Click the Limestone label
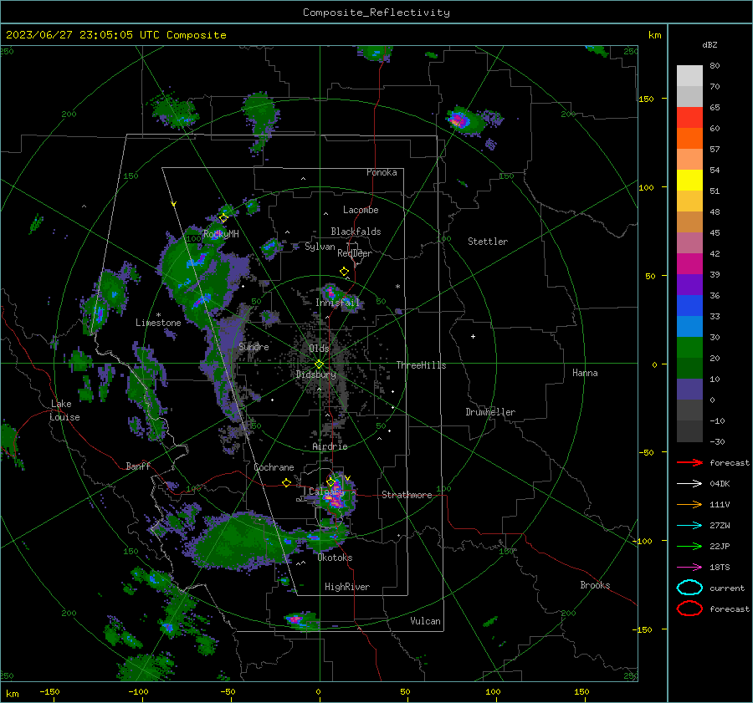Screen dimensions: 753x703 point(158,323)
